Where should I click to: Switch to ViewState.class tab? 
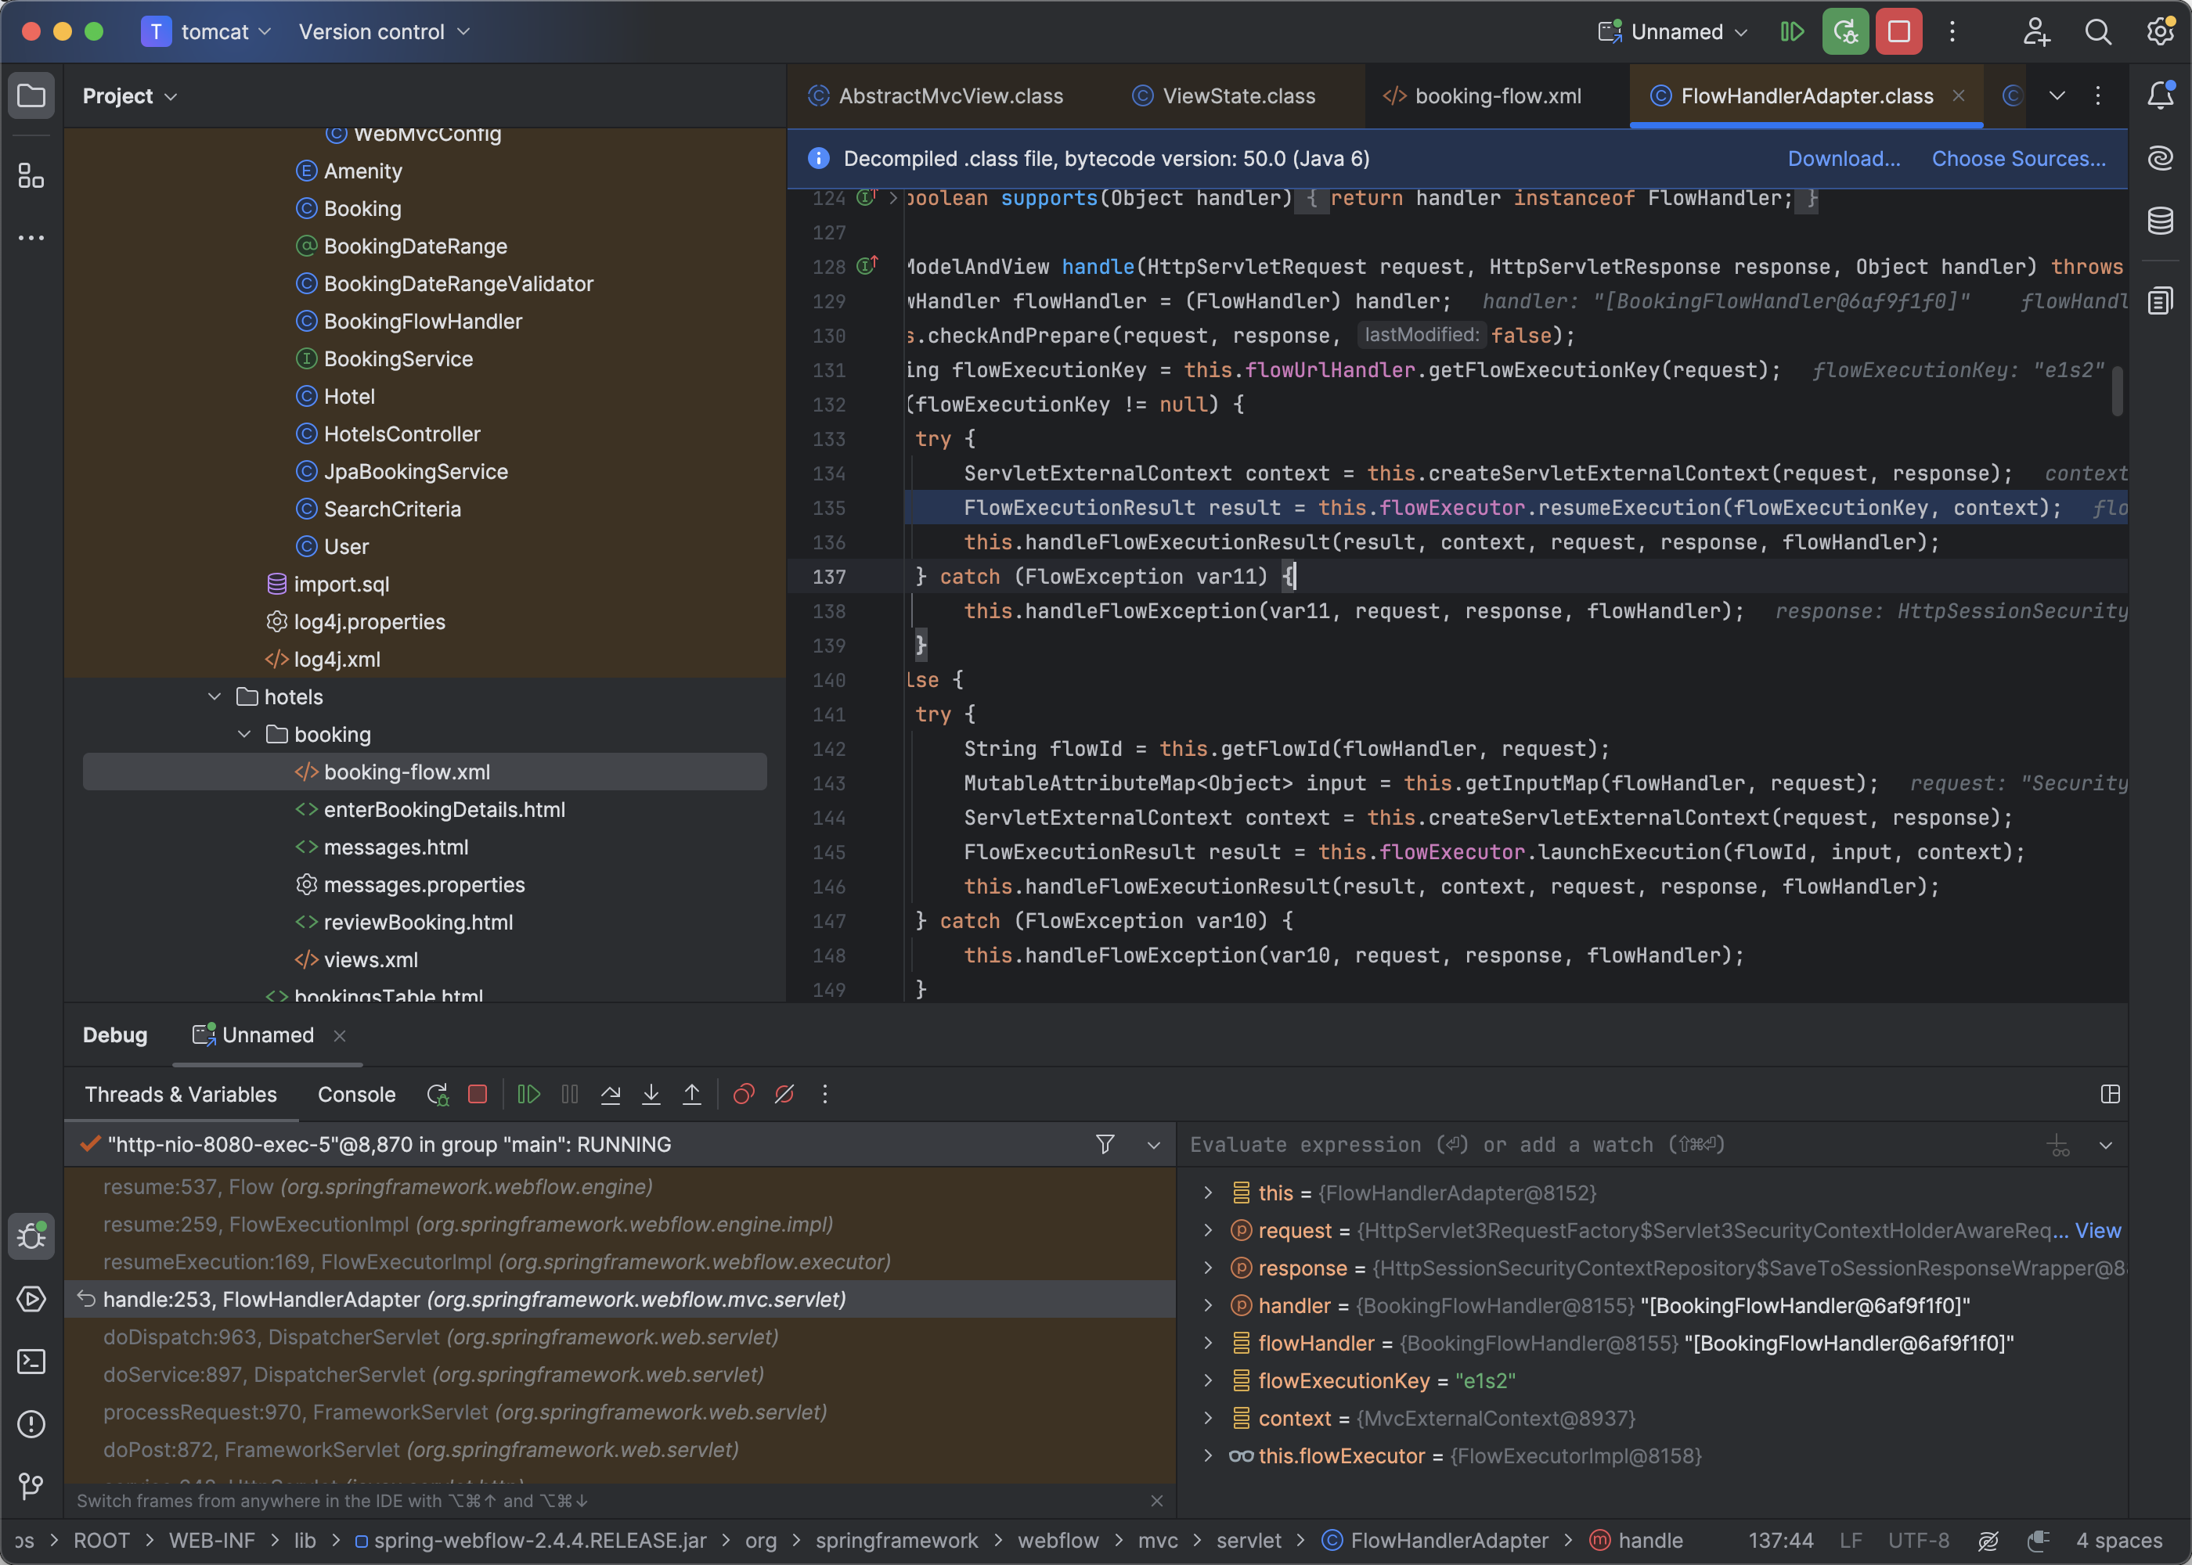tap(1224, 96)
